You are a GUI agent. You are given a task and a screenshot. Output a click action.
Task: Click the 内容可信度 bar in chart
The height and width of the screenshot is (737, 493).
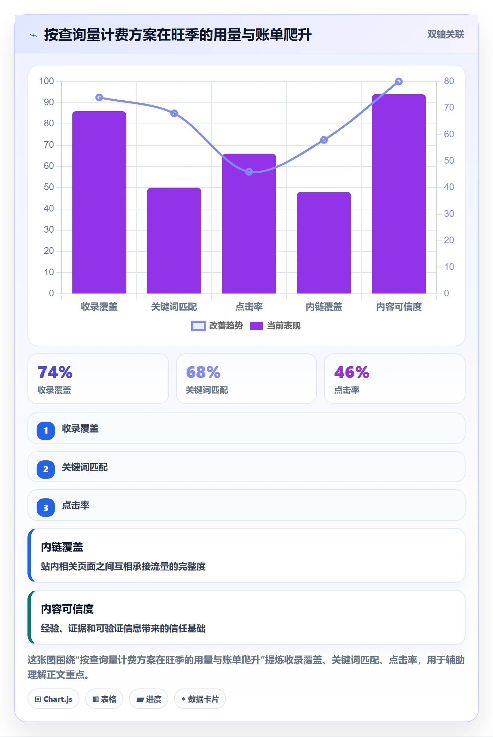pyautogui.click(x=399, y=194)
